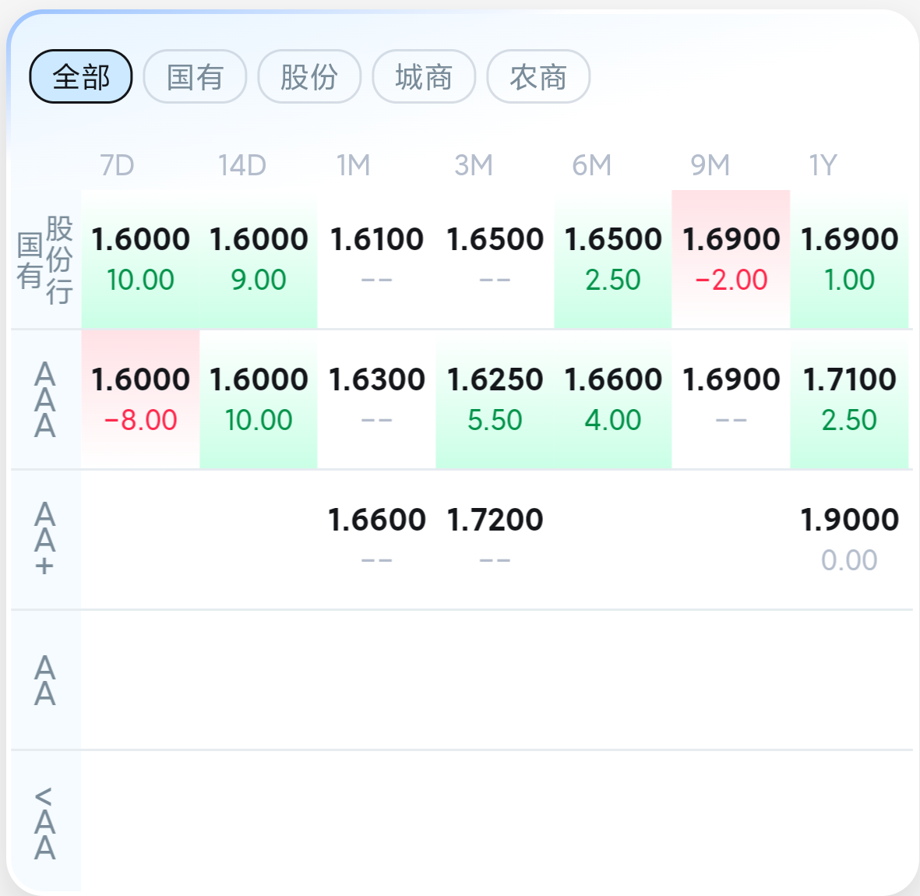Click the red 9M cell showing -2.00
Image resolution: width=920 pixels, height=896 pixels.
coord(731,259)
